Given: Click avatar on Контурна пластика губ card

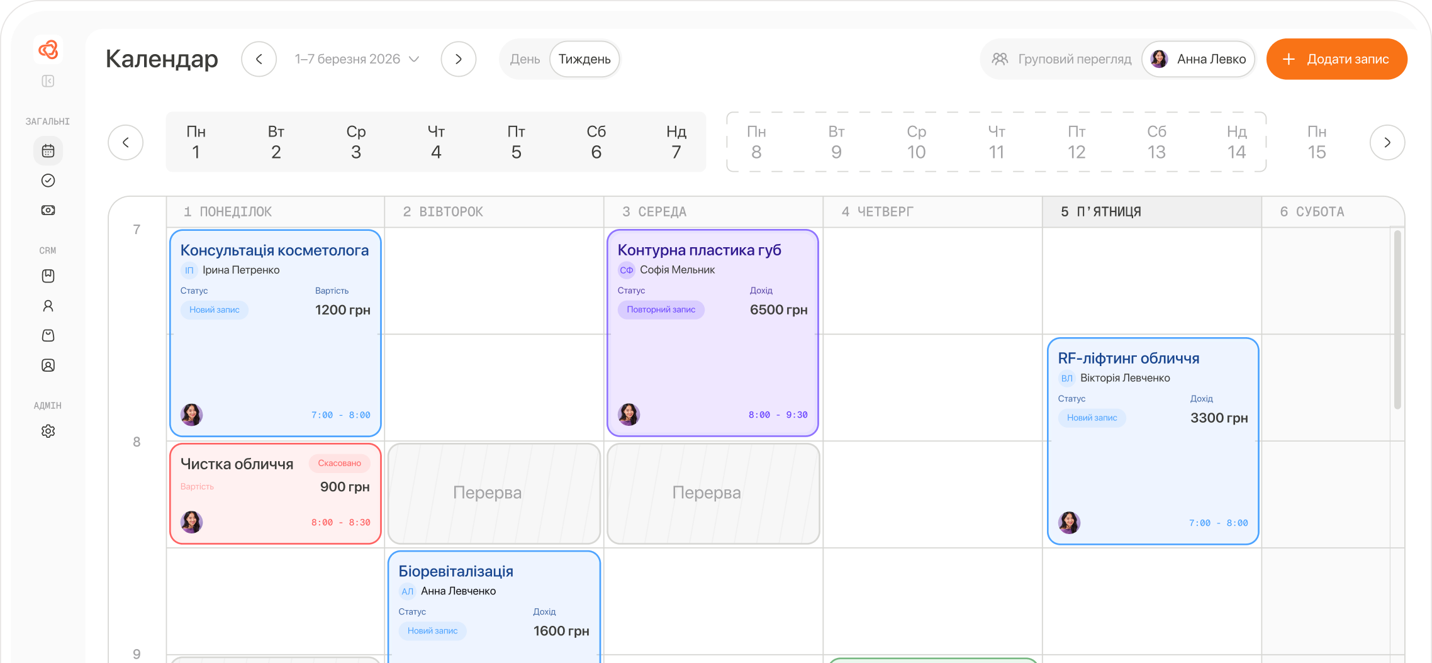Looking at the screenshot, I should 629,415.
